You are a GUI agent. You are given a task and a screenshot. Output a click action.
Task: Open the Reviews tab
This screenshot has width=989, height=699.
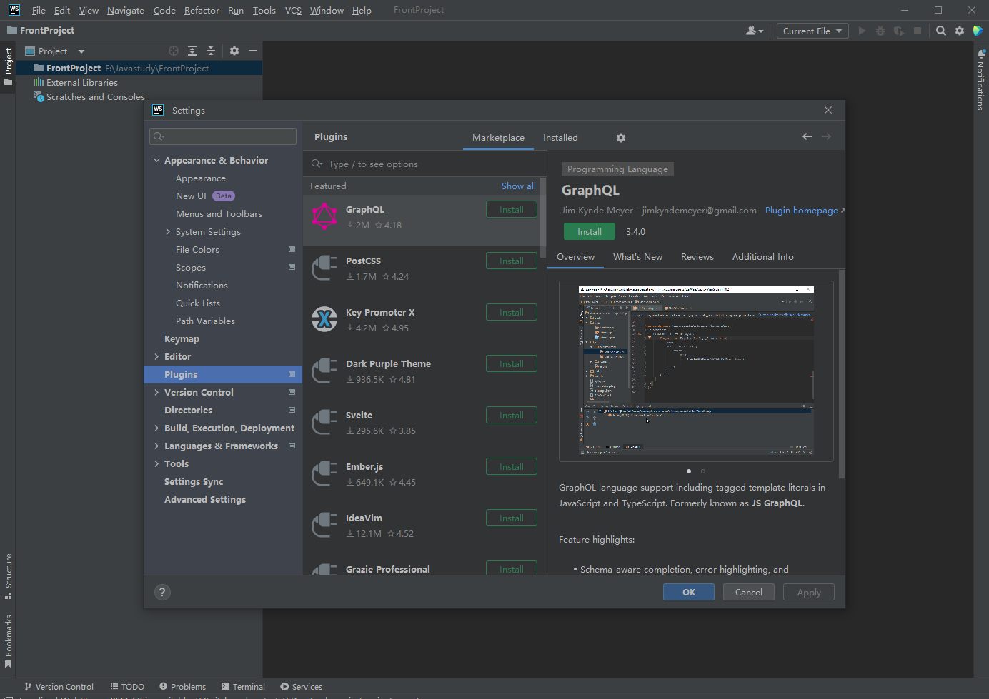point(697,257)
